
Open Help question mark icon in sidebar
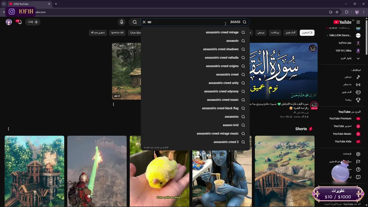click(x=358, y=169)
